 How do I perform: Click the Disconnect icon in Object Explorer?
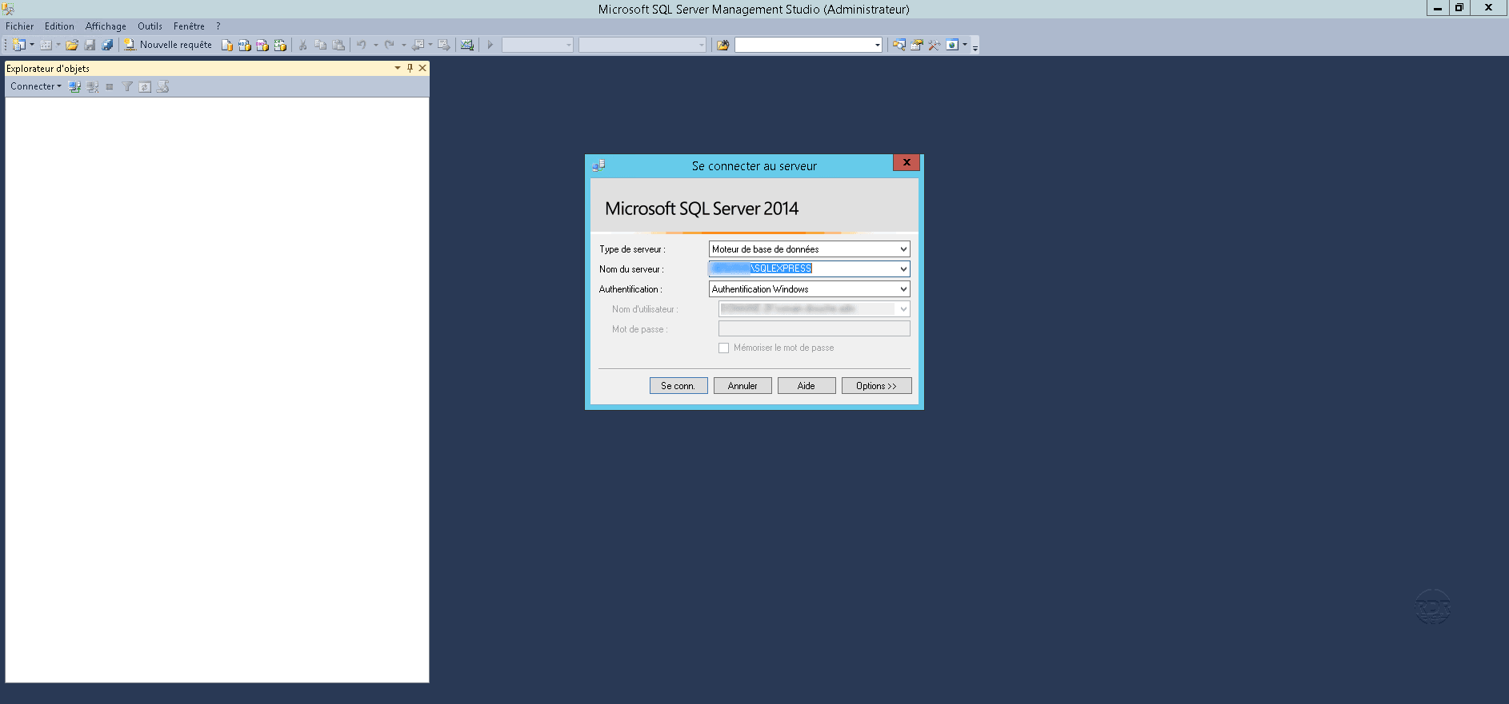coord(93,86)
